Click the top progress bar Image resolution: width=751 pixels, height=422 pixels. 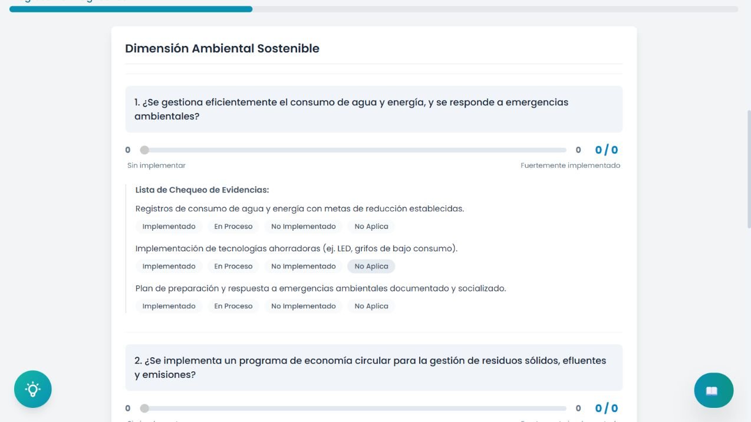pos(374,9)
